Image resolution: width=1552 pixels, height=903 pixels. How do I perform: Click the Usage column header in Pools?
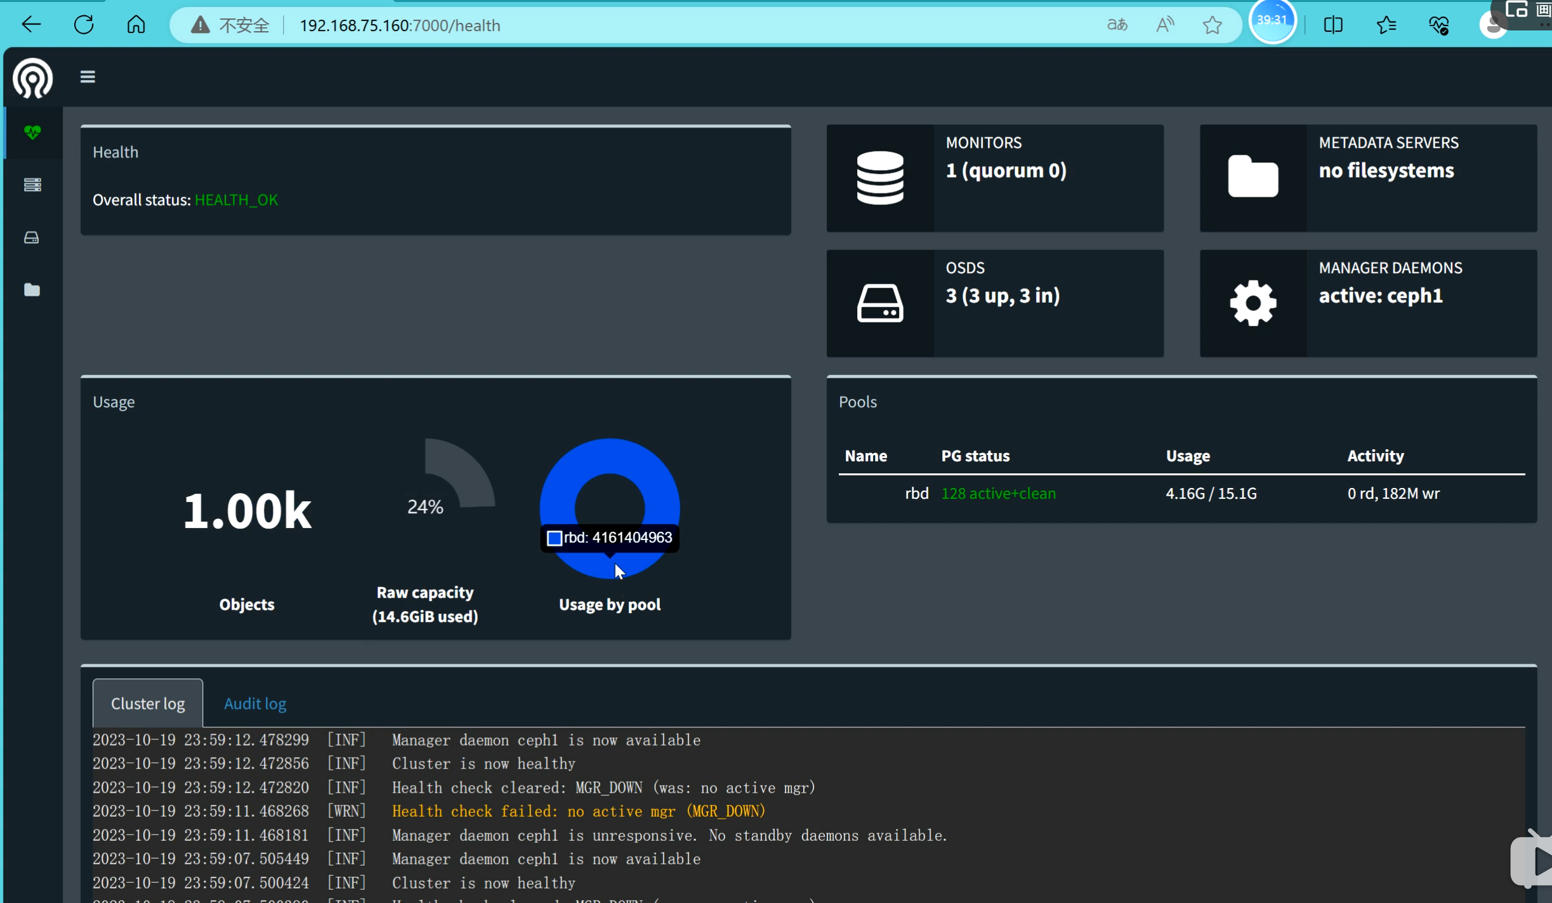click(x=1188, y=456)
